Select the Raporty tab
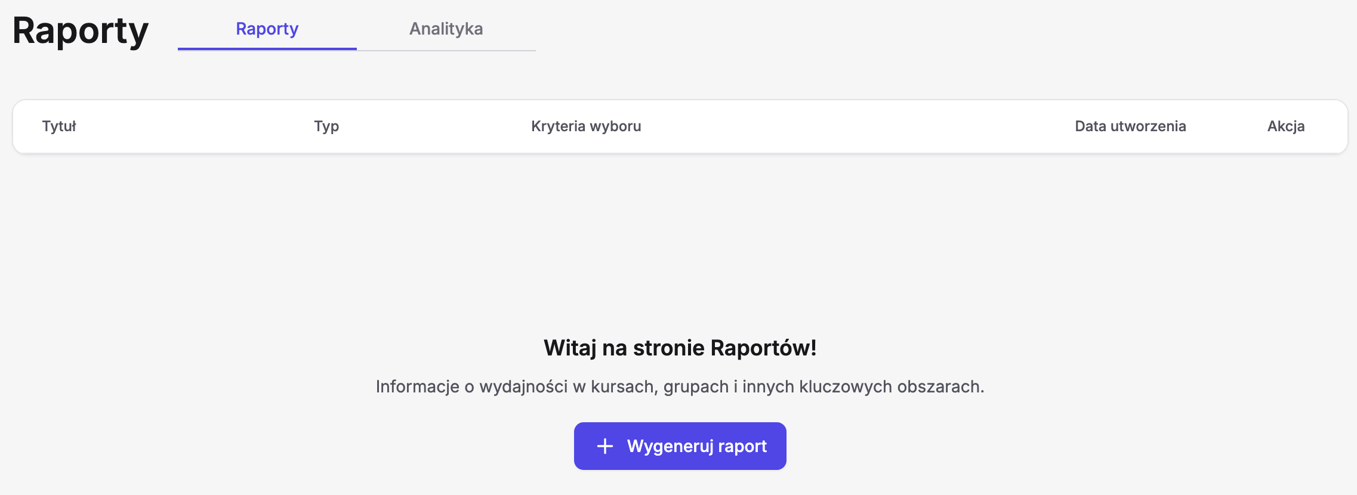 point(267,29)
